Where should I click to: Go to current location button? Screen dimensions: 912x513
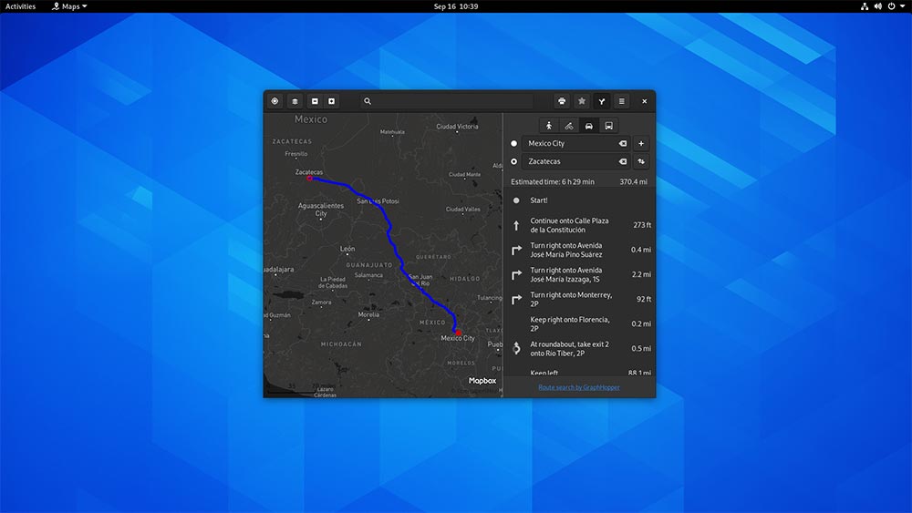275,101
